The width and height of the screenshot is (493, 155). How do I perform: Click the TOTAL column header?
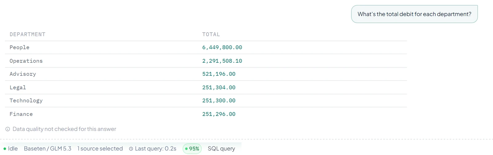coord(211,34)
